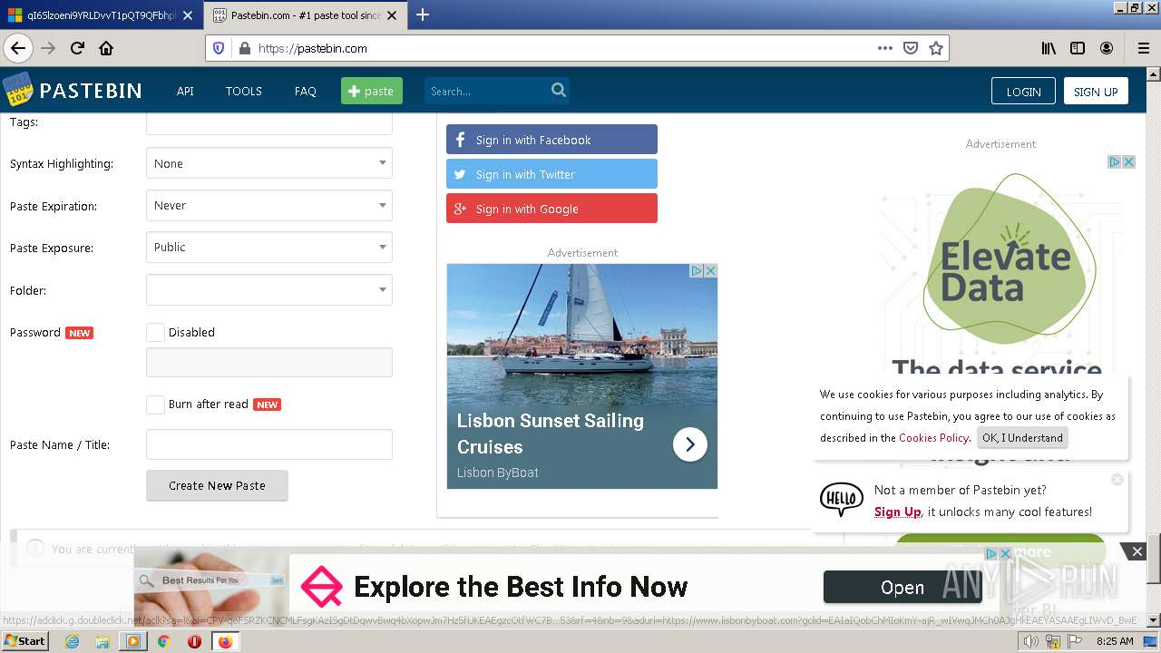The width and height of the screenshot is (1161, 653).
Task: Click the volume icon in system tray
Action: (1031, 641)
